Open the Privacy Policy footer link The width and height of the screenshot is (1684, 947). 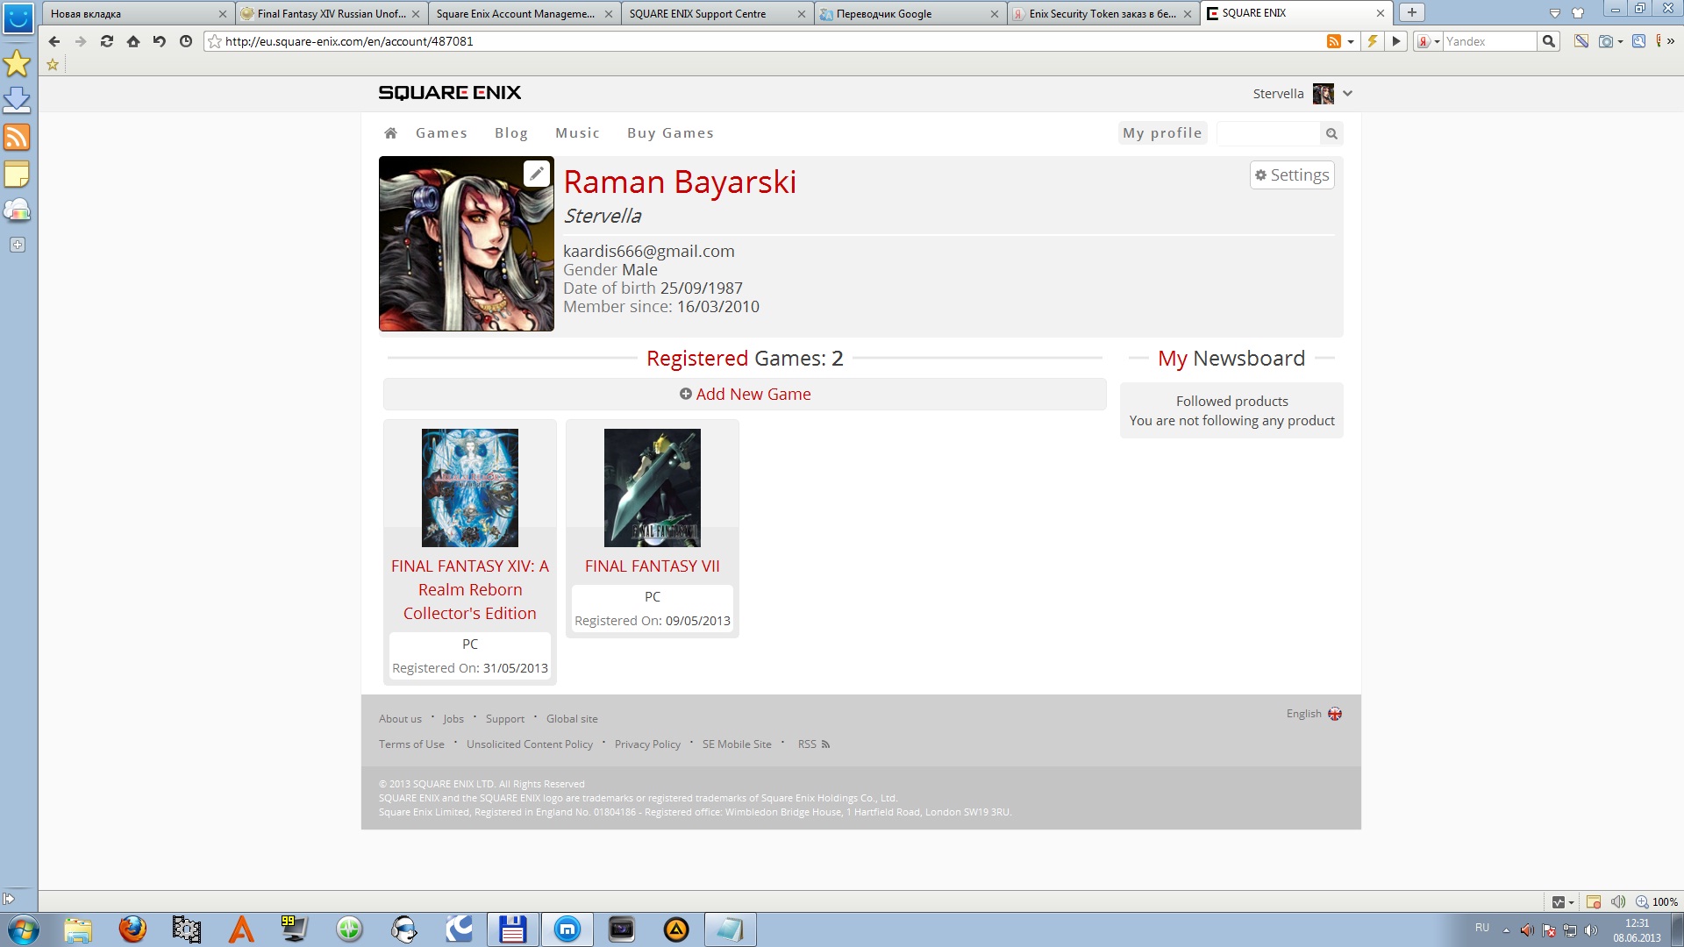click(647, 744)
